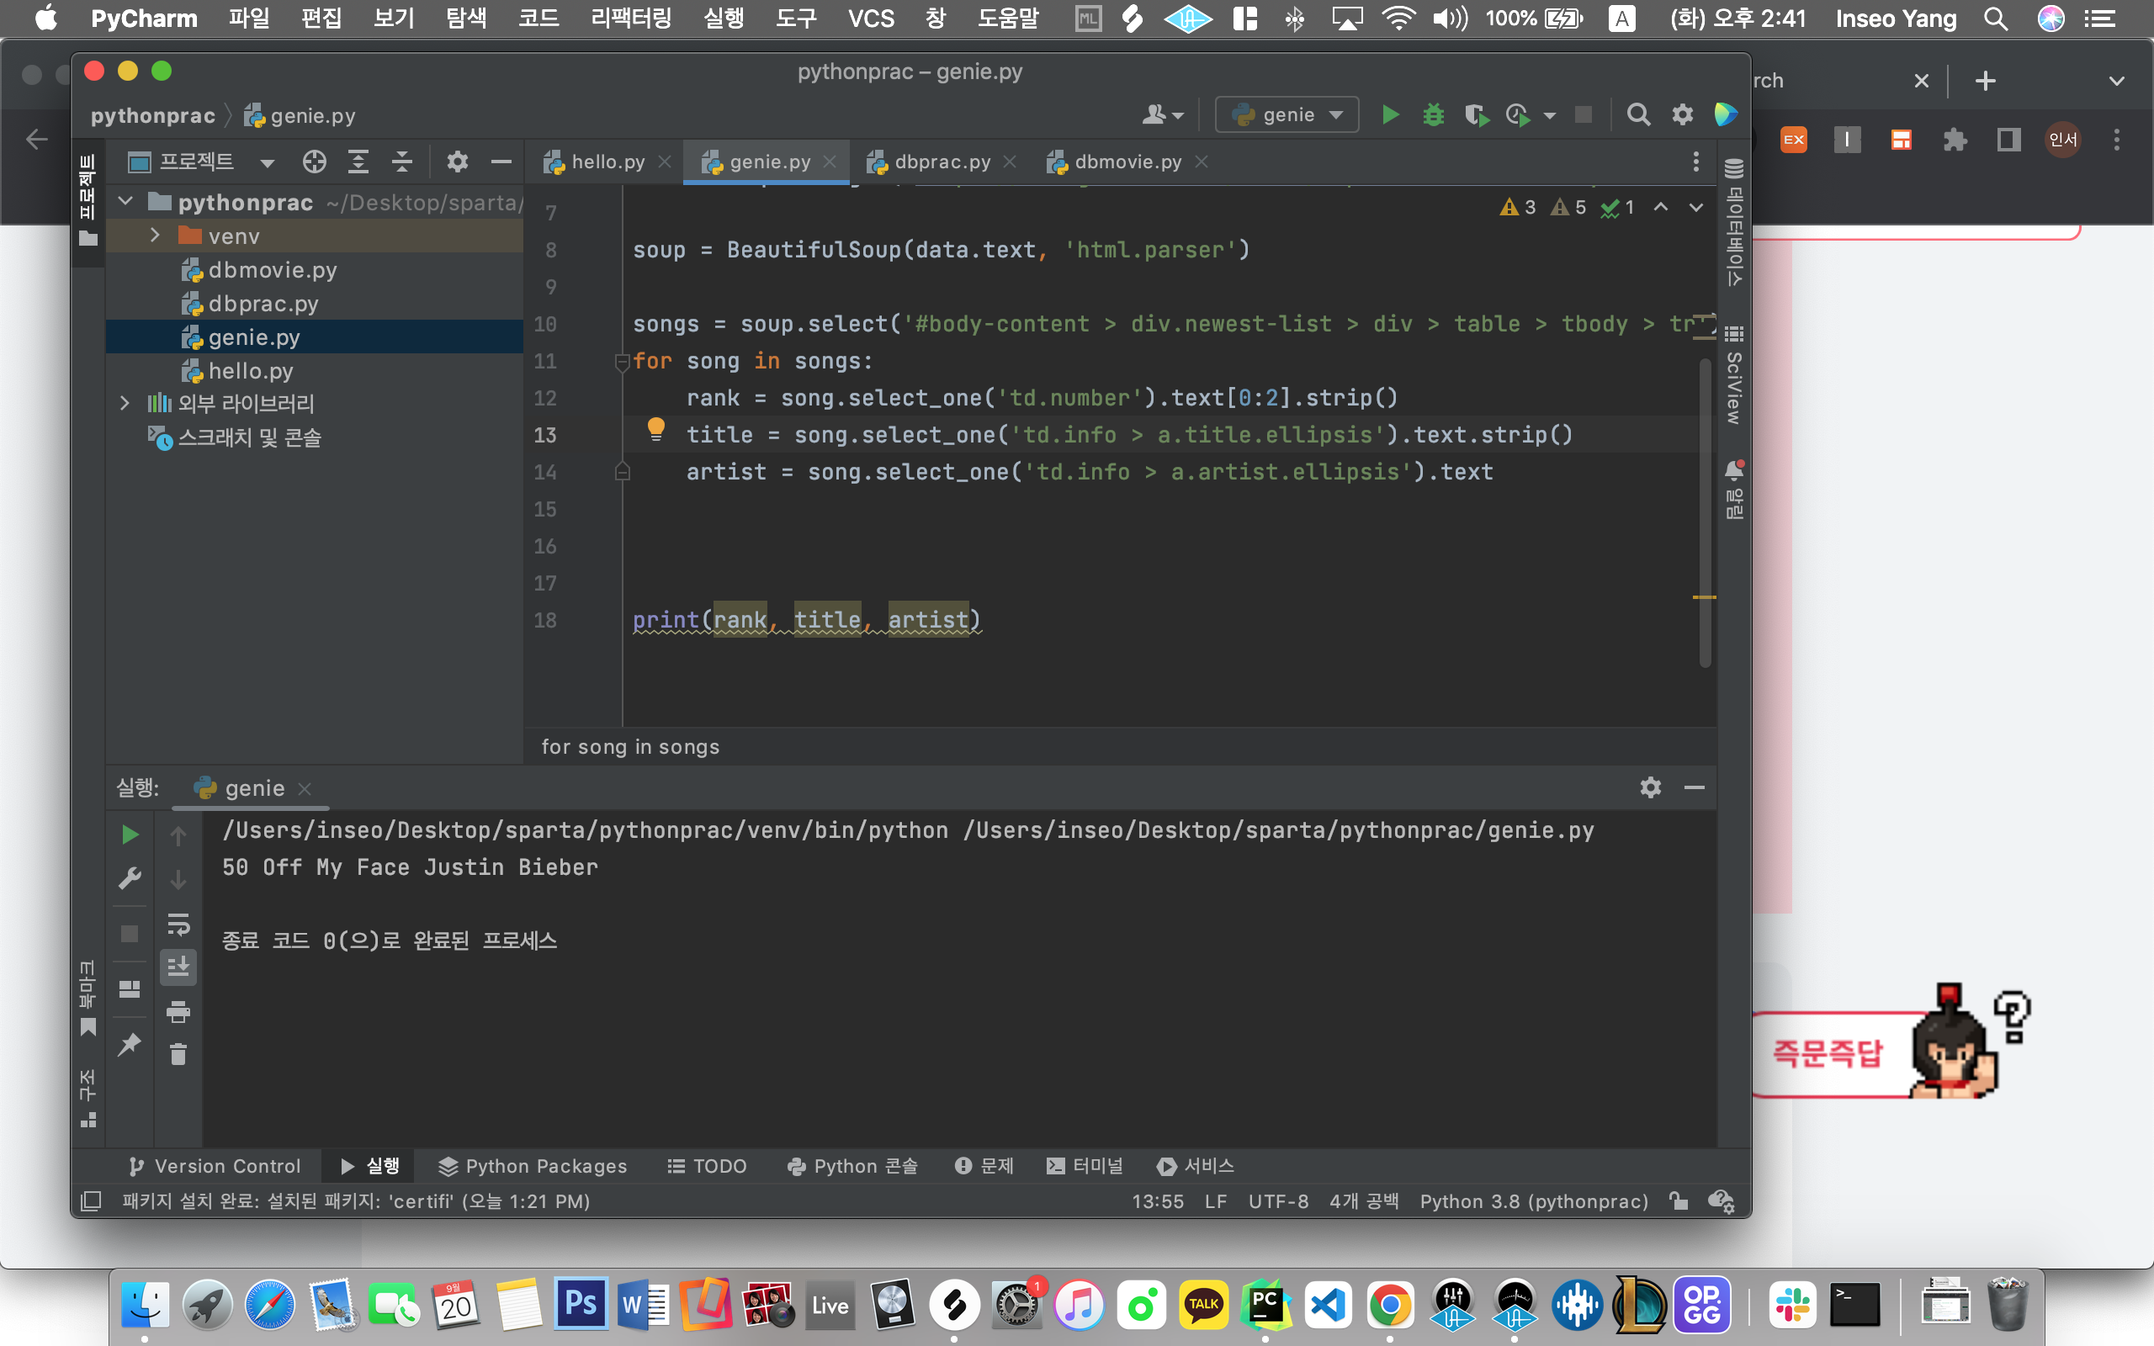Screen dimensions: 2154x1346
Task: Open the IDE settings gear in the toolbar
Action: point(1682,115)
